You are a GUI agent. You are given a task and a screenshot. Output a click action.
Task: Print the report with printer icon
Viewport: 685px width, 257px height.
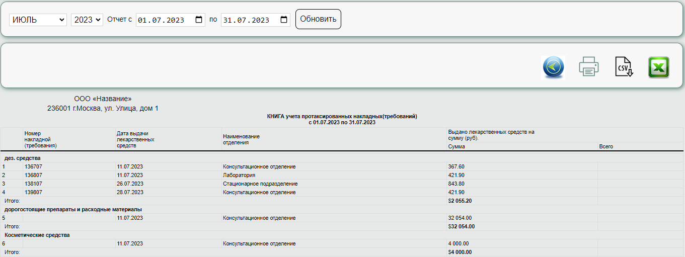tap(588, 67)
